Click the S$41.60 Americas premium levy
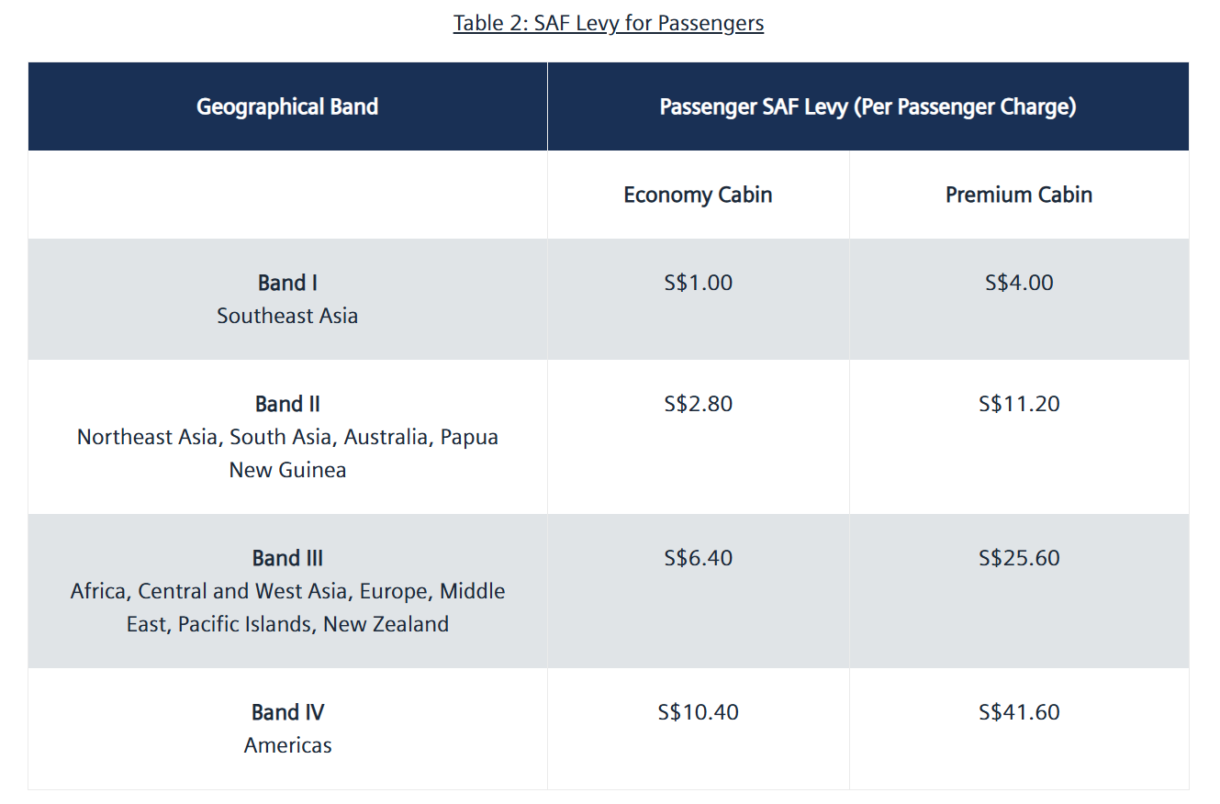The image size is (1220, 804). tap(1019, 712)
